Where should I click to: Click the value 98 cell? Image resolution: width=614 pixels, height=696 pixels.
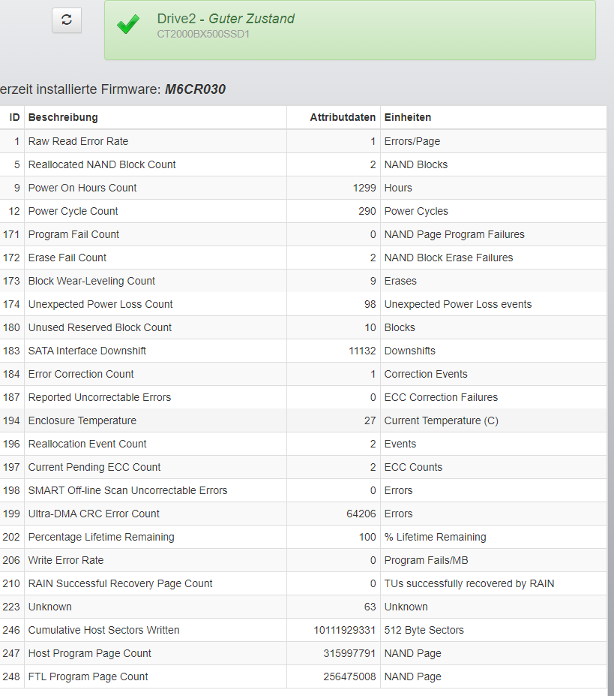(370, 305)
